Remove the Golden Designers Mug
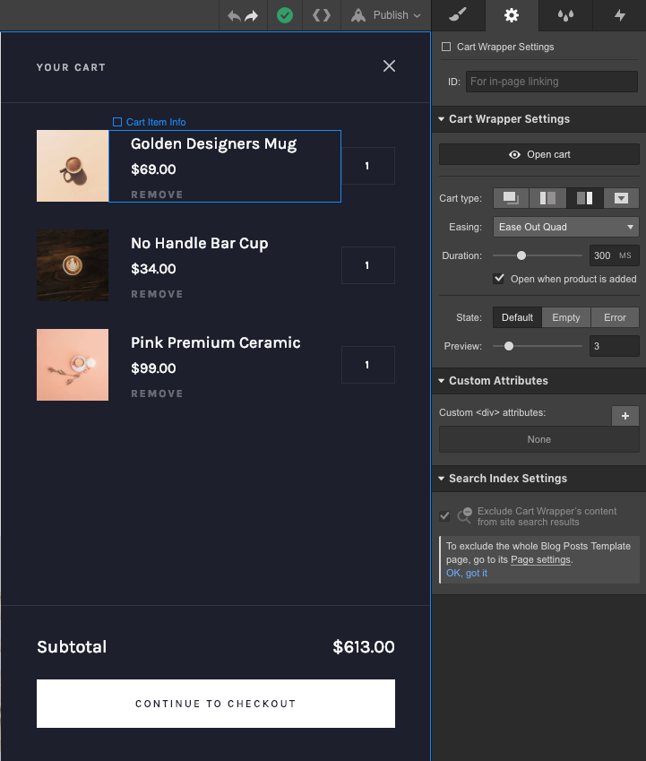This screenshot has width=646, height=761. (x=157, y=195)
